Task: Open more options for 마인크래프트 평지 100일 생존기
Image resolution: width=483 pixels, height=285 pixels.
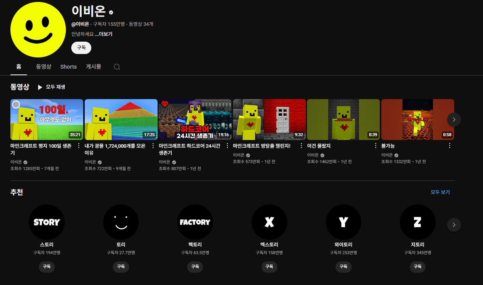Action: 79,146
